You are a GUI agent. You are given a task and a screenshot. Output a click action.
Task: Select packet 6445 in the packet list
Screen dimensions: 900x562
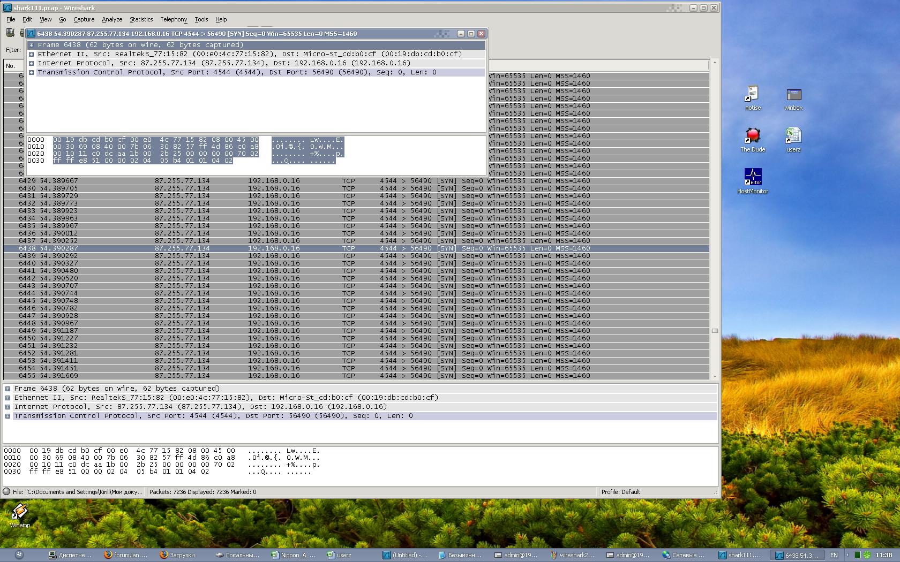click(214, 301)
